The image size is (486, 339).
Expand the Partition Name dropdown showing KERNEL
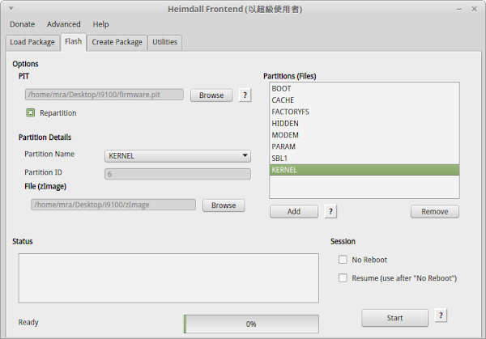tap(177, 155)
